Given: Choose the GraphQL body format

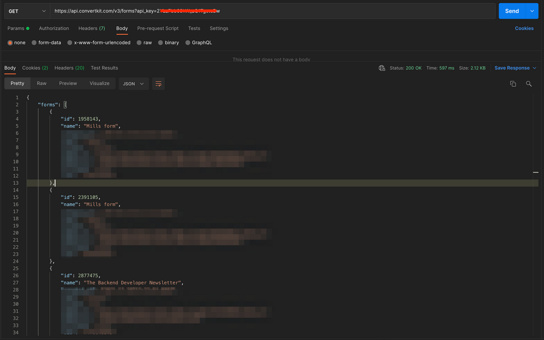Looking at the screenshot, I should (x=199, y=42).
